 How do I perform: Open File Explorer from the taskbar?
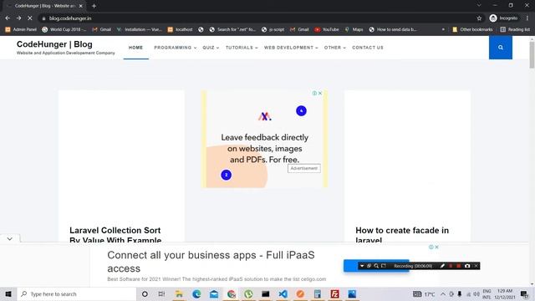coord(179,293)
